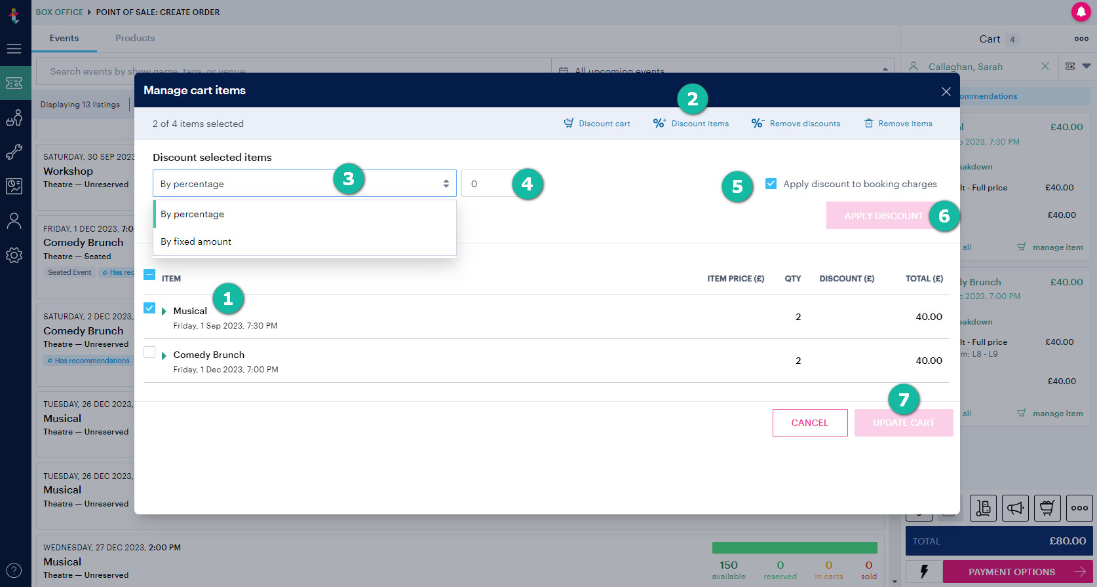The height and width of the screenshot is (587, 1097).
Task: Click the Cart item count badge
Action: coord(1012,39)
